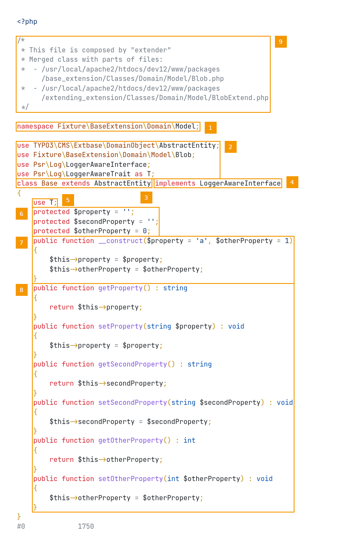Select the orange badge numbered 3
The width and height of the screenshot is (349, 547).
coord(146,198)
